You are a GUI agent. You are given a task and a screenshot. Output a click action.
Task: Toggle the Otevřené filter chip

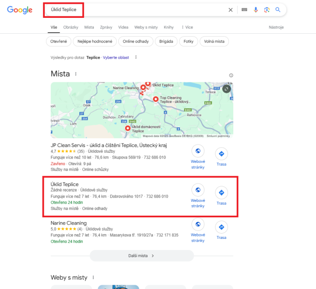coord(59,41)
